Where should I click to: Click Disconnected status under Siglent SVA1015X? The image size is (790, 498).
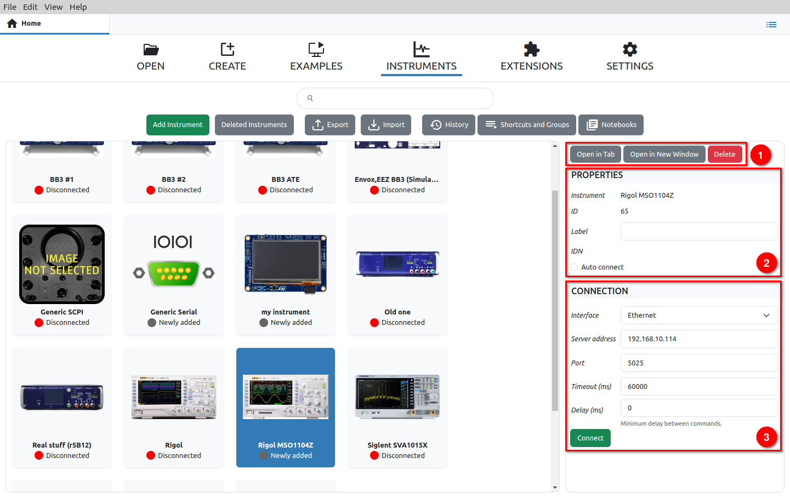coord(403,456)
